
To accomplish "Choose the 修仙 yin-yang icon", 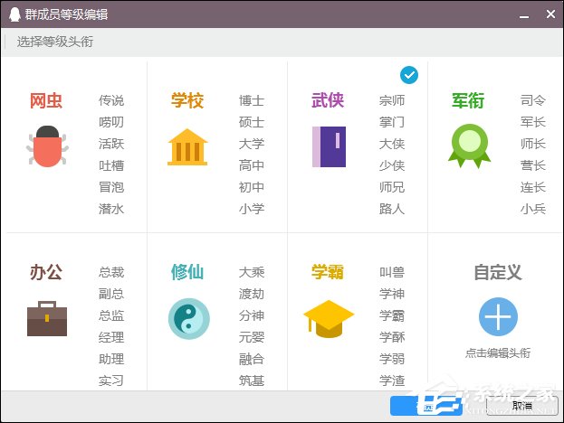I will point(188,319).
